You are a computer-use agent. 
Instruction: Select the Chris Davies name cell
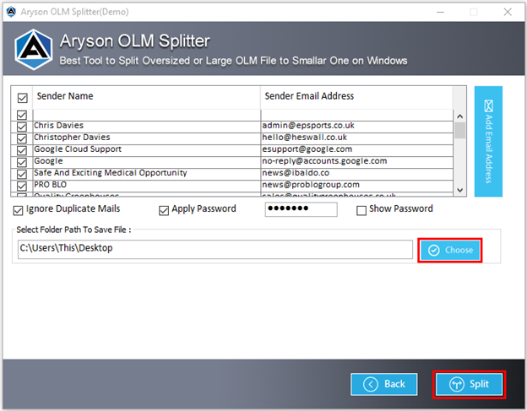(x=147, y=126)
